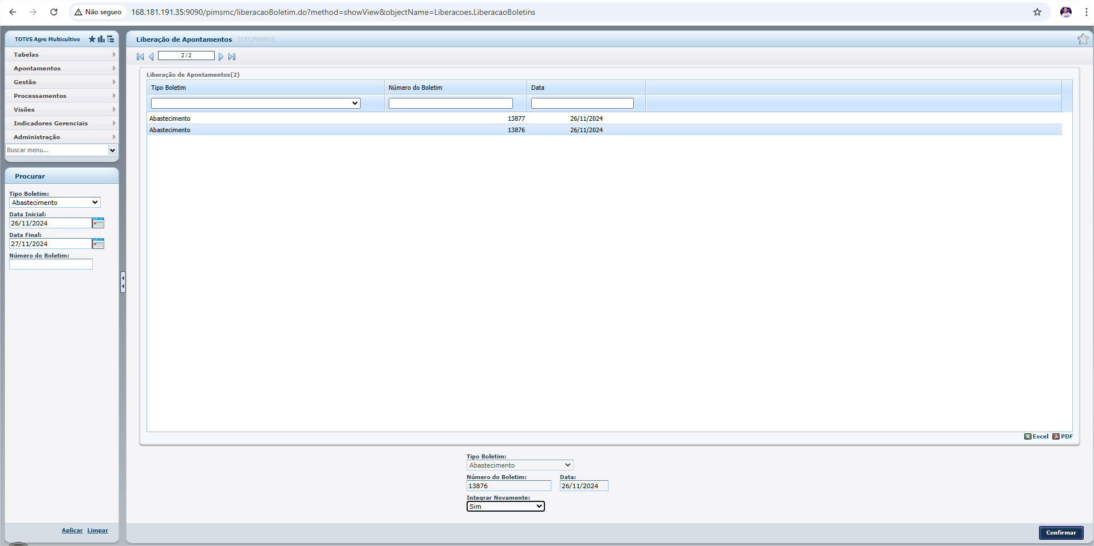Click the Não seguro security warning

pyautogui.click(x=98, y=12)
